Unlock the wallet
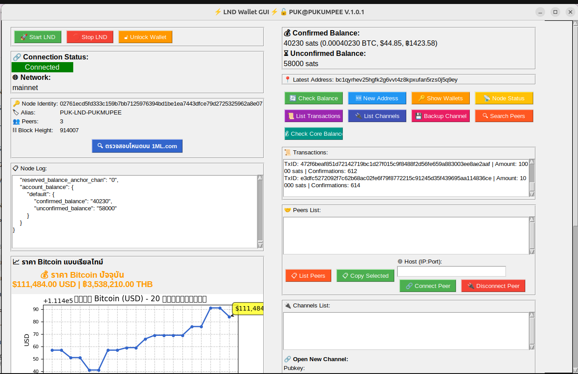Screen dimensions: 578x374 pyautogui.click(x=145, y=37)
